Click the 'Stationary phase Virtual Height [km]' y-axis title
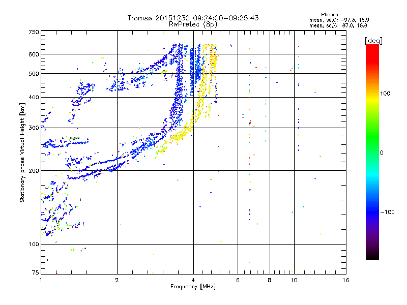Image resolution: width=407 pixels, height=305 pixels. pyautogui.click(x=22, y=153)
